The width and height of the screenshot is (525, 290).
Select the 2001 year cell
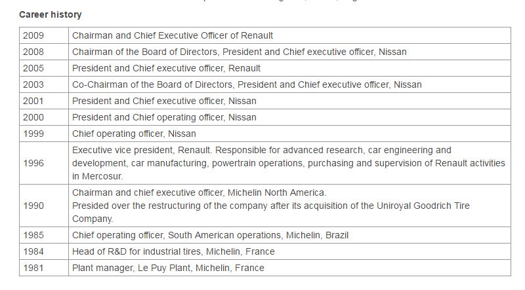33,101
